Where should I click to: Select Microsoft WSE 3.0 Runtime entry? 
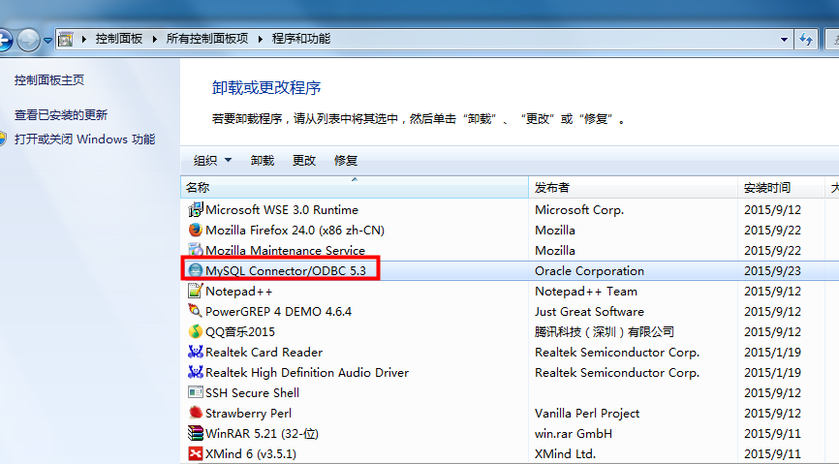(282, 210)
